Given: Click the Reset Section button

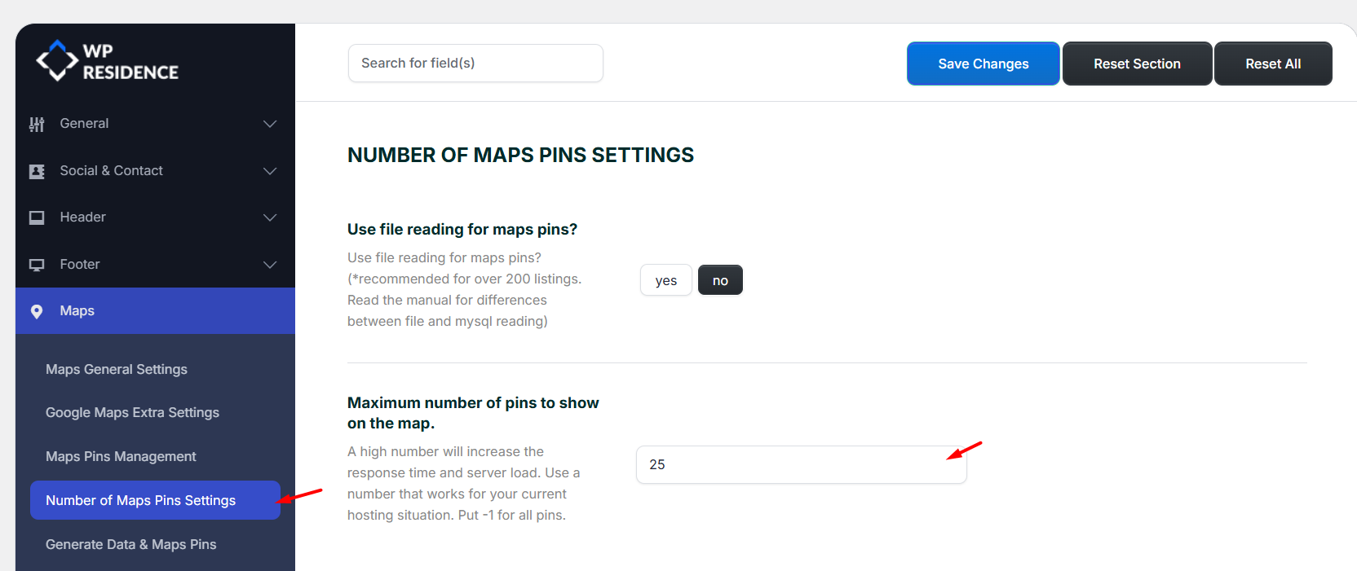Looking at the screenshot, I should pyautogui.click(x=1137, y=64).
